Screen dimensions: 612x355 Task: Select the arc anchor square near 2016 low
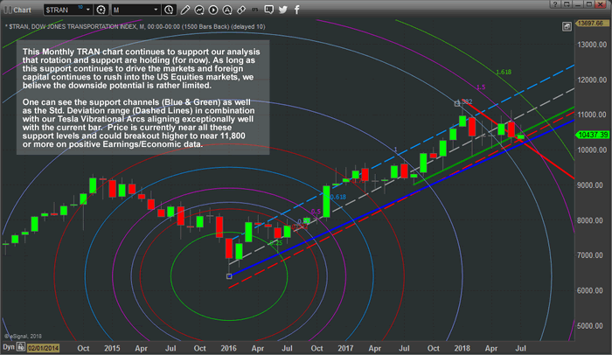coord(229,276)
